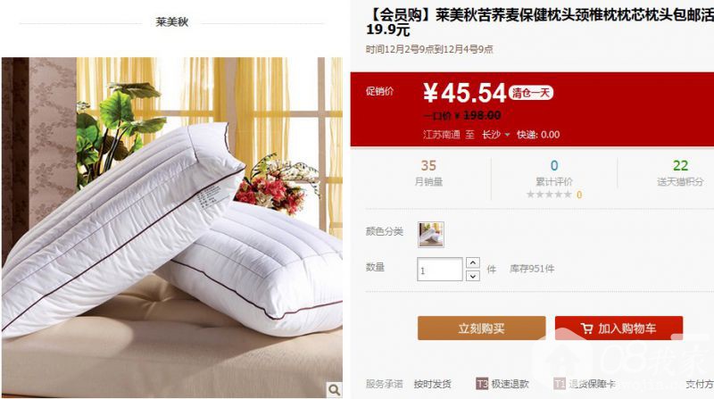714x399 pixels.
Task: Open the 莱美秋 brand name heading
Action: 171,21
